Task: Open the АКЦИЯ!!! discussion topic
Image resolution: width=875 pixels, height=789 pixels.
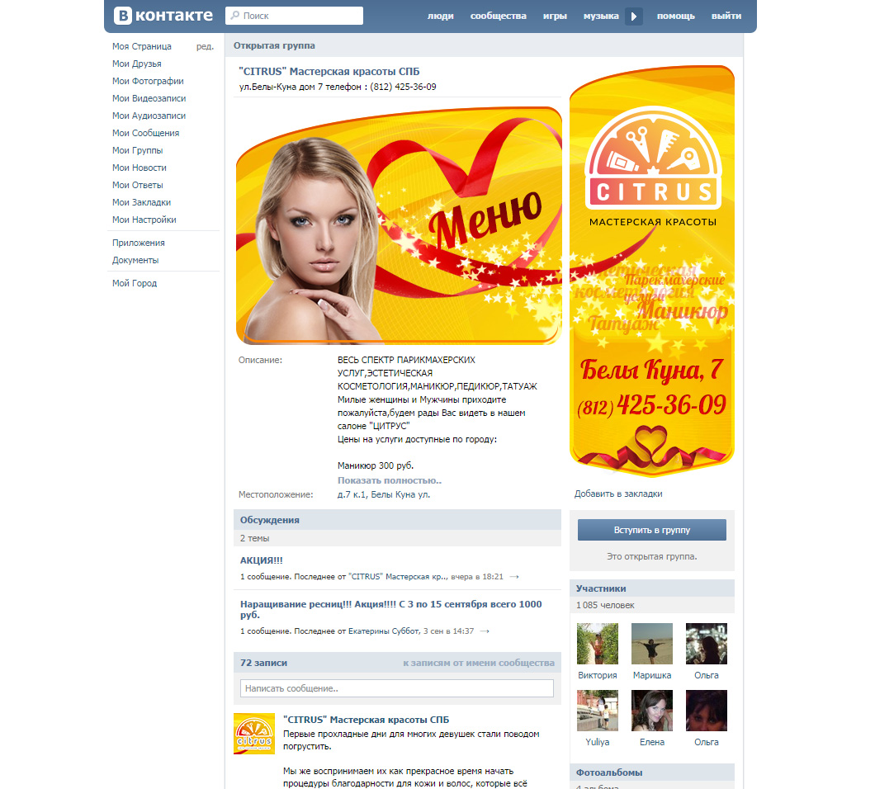Action: (x=261, y=560)
